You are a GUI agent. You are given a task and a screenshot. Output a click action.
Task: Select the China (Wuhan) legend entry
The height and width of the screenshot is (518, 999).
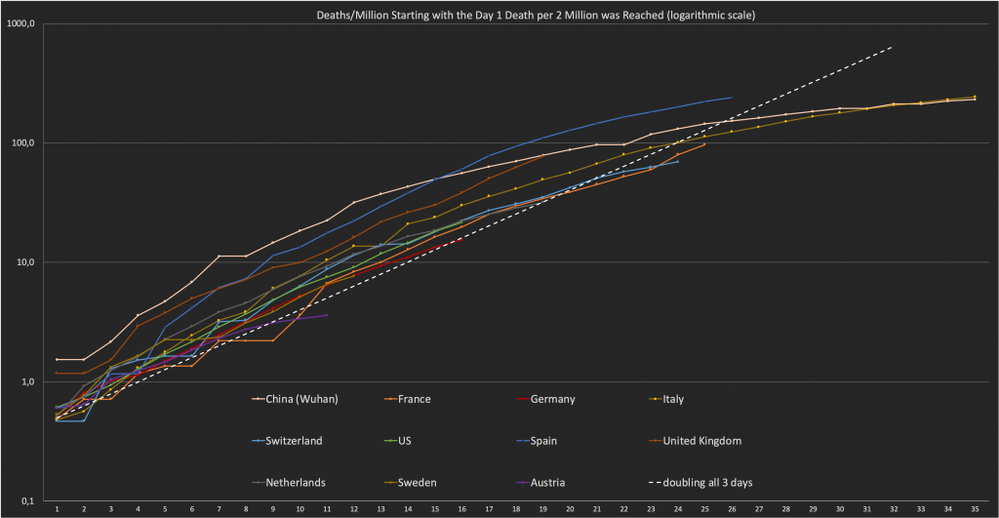[300, 399]
